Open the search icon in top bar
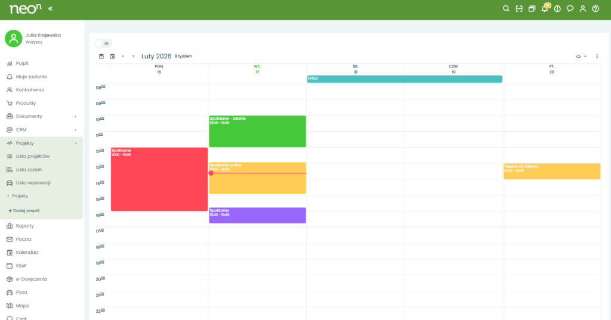The width and height of the screenshot is (611, 320). click(x=506, y=9)
